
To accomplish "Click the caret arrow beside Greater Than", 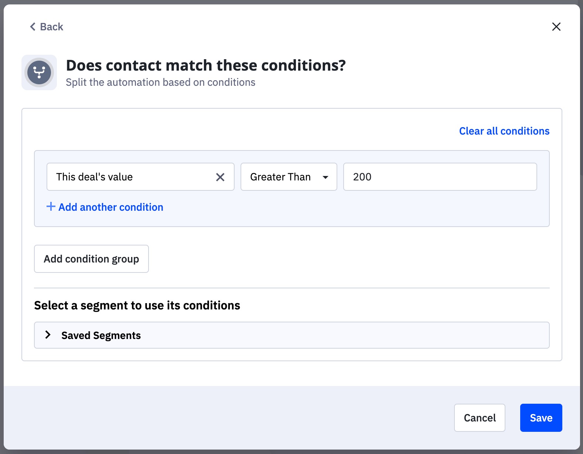I will (x=325, y=177).
